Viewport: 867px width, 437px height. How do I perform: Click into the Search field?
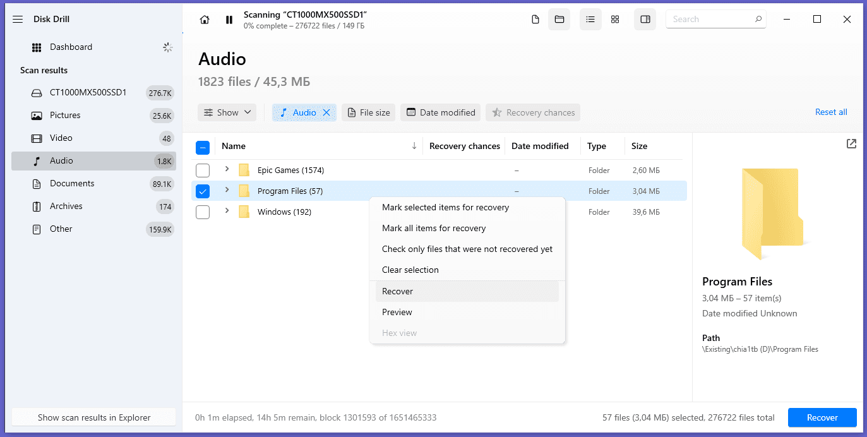710,20
